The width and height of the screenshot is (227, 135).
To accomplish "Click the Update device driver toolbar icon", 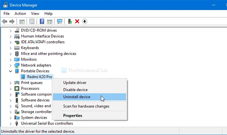I will [x=70, y=21].
